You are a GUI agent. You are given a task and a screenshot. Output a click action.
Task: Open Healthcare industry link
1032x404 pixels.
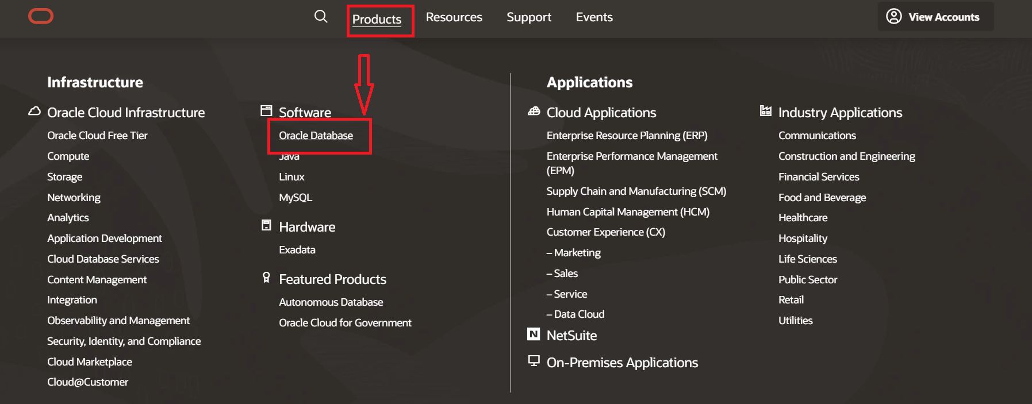(803, 218)
